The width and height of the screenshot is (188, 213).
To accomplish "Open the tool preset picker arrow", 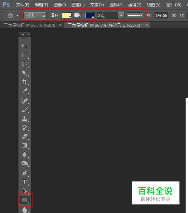I will point(17,15).
